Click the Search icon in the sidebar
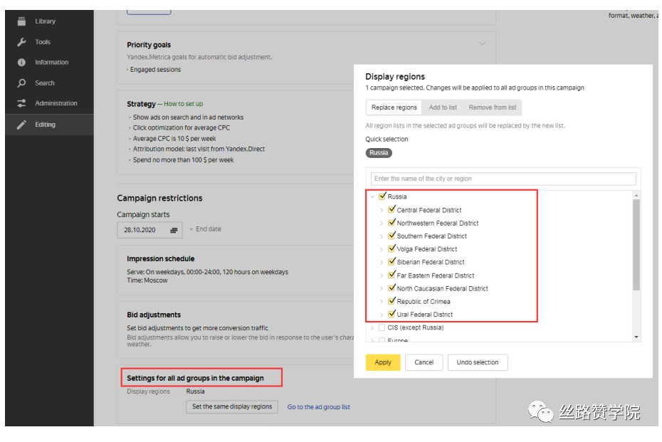The image size is (662, 442). pyautogui.click(x=21, y=83)
